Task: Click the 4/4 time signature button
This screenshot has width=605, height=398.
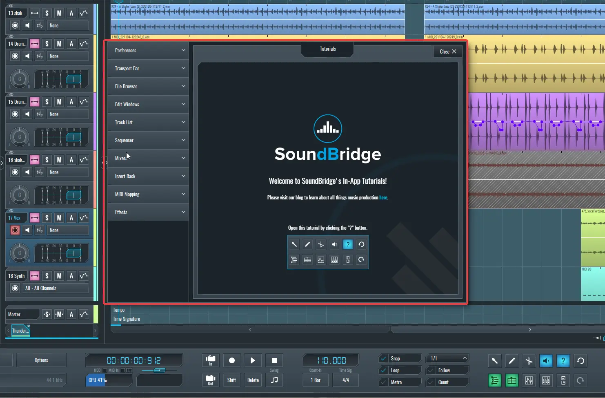Action: [346, 380]
